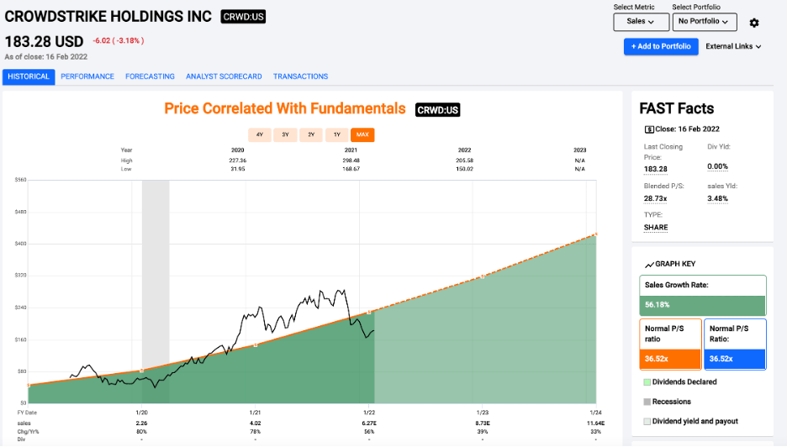Click the close-price dollar icon in FAST Facts
The image size is (787, 447).
coord(649,129)
